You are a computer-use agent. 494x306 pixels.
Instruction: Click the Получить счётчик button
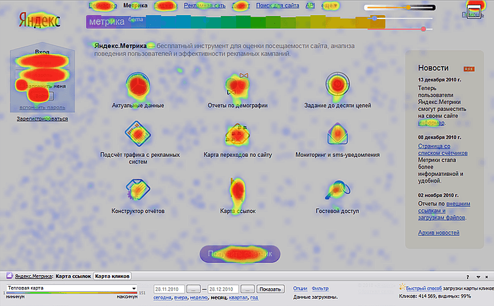click(239, 253)
